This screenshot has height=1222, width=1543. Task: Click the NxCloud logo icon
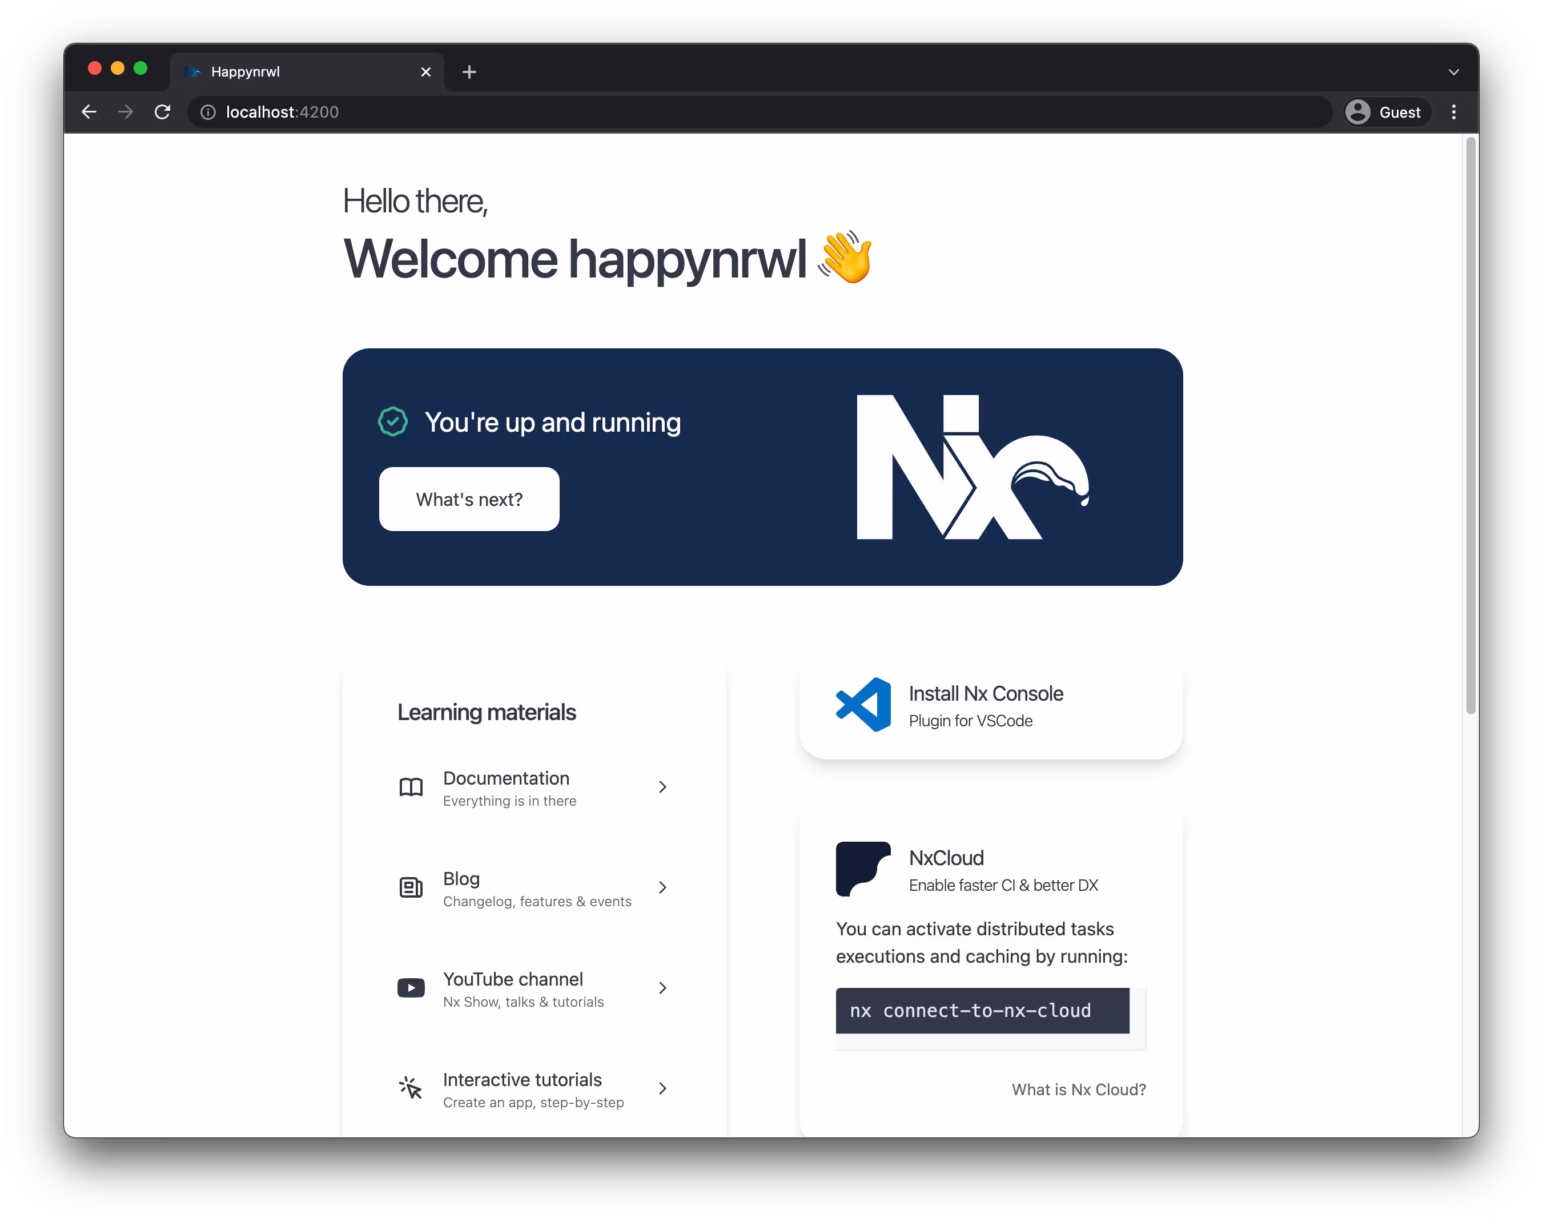coord(863,869)
